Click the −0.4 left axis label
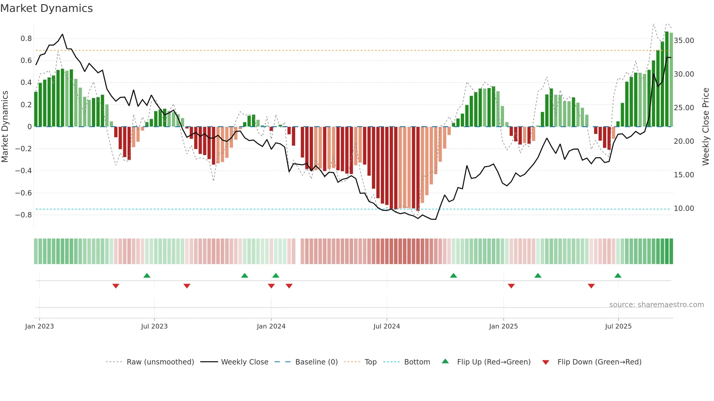Image resolution: width=714 pixels, height=401 pixels. click(x=24, y=170)
